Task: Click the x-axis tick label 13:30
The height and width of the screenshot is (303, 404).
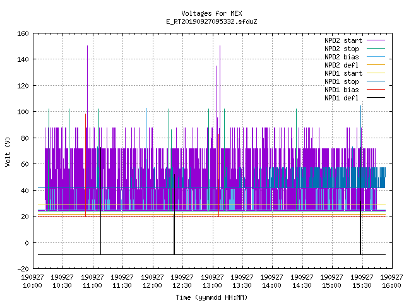Action: [242, 285]
